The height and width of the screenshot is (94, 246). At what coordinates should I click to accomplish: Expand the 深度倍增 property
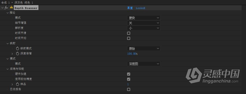coord(12,54)
